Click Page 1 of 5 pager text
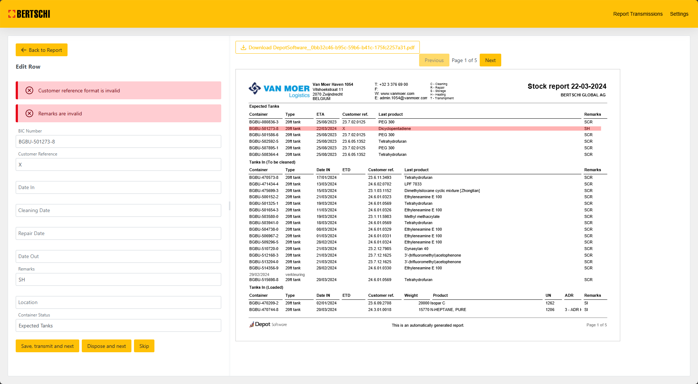698x384 pixels. [464, 60]
